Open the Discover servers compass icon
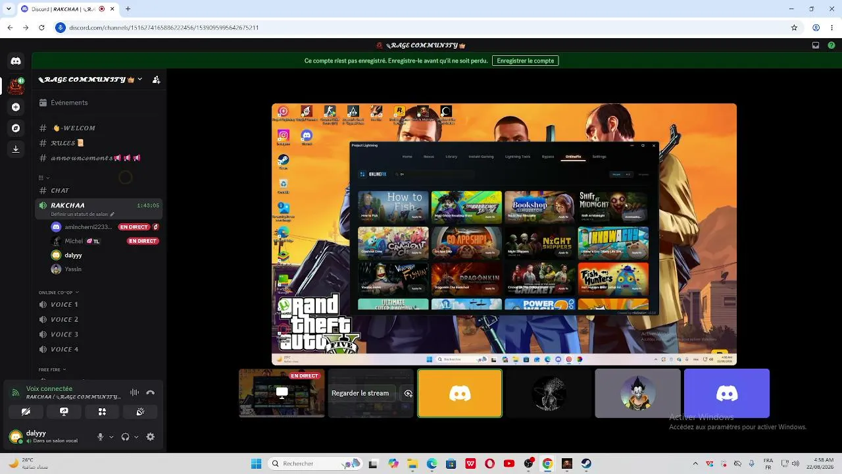Image resolution: width=842 pixels, height=474 pixels. pyautogui.click(x=16, y=128)
